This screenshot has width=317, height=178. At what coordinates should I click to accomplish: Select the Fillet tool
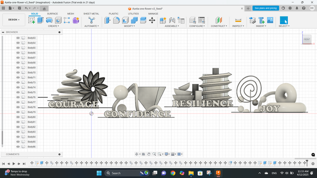coord(116,21)
